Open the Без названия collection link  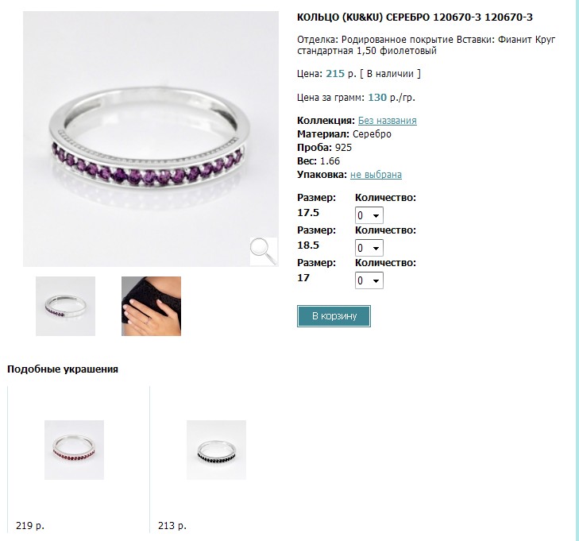point(388,121)
